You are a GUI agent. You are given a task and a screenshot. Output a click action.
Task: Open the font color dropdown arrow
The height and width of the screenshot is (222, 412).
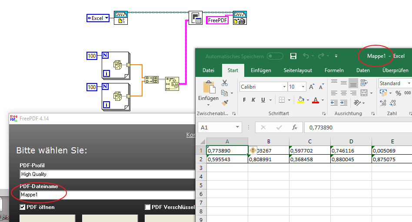click(322, 100)
